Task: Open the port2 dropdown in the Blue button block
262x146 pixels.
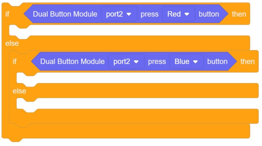Action: 126,62
